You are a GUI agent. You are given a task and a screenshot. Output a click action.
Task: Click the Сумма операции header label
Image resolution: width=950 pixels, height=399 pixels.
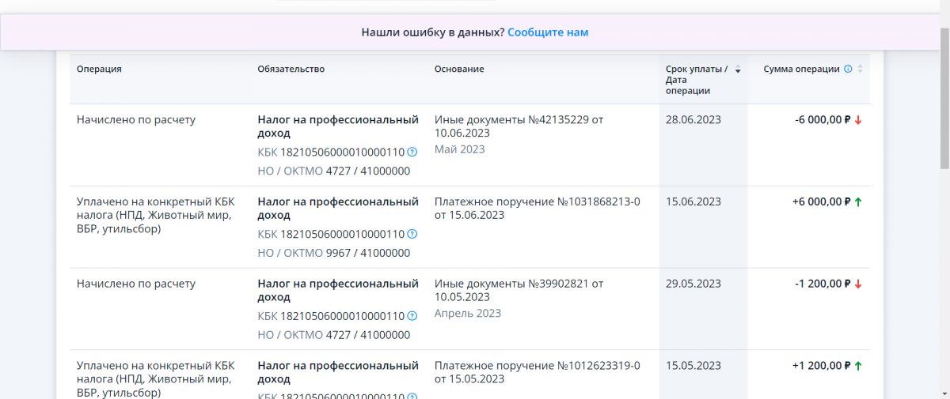point(801,70)
